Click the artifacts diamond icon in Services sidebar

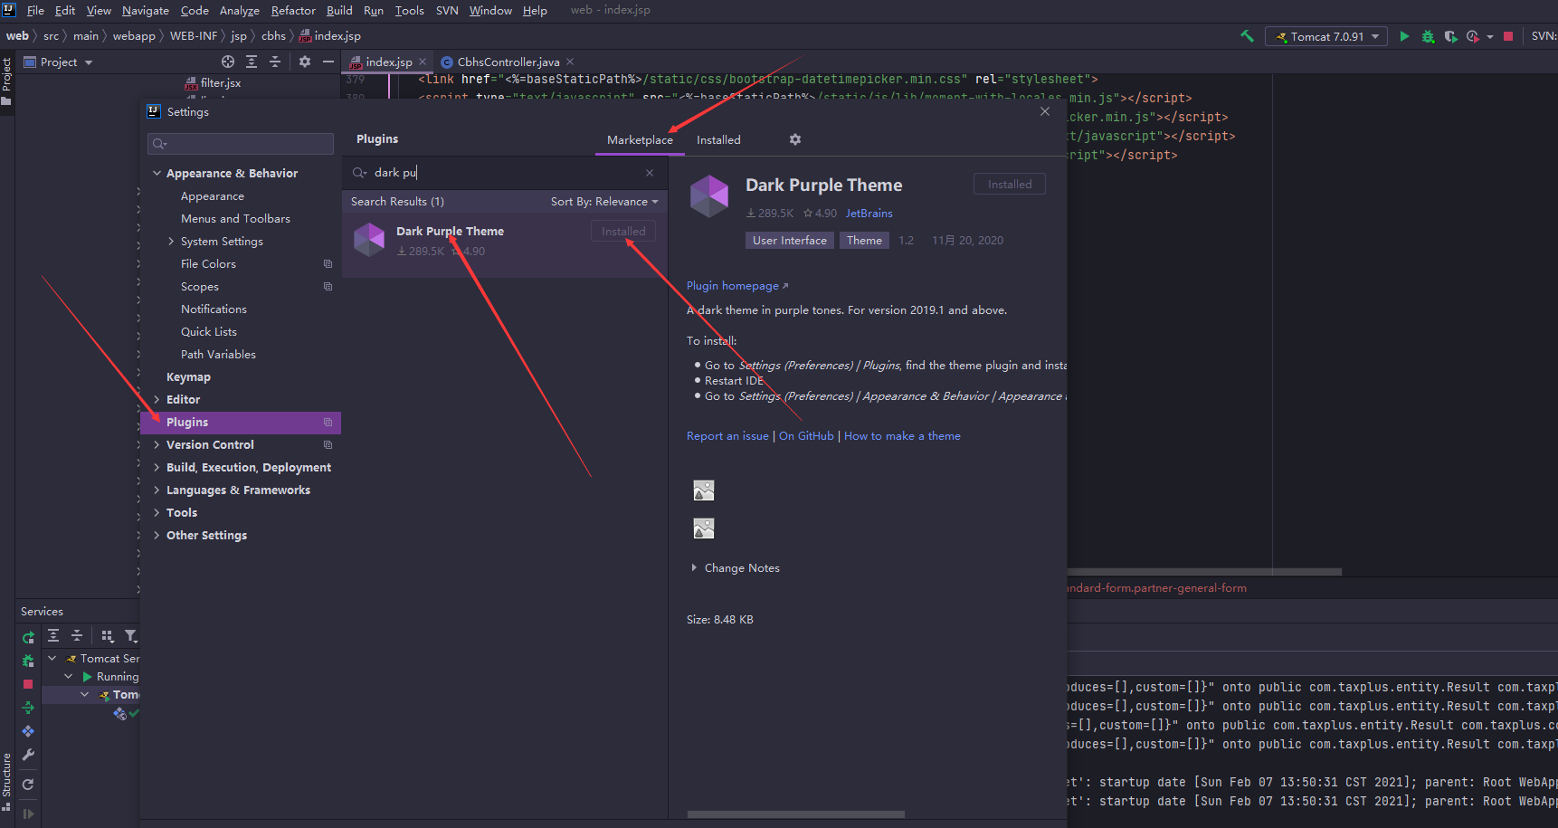tap(28, 731)
